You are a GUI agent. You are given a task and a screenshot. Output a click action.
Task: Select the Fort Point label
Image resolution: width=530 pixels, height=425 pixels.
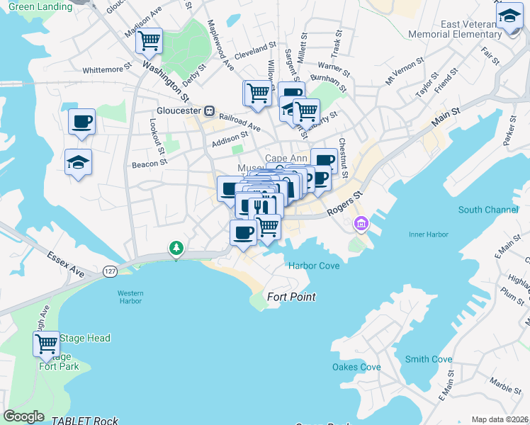[291, 297]
